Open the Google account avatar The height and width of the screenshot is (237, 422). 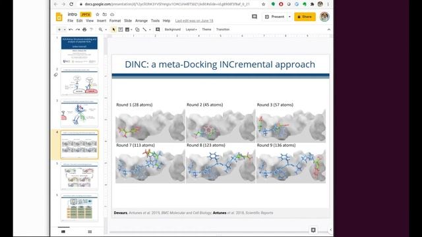(324, 16)
